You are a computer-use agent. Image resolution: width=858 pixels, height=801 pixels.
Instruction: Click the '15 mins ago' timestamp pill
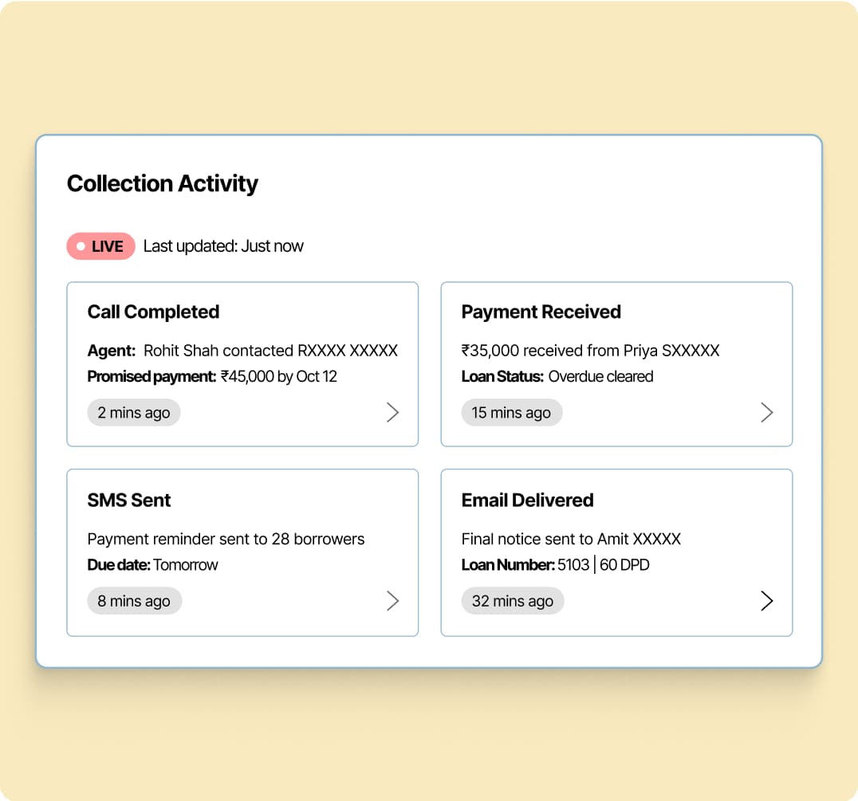[511, 412]
